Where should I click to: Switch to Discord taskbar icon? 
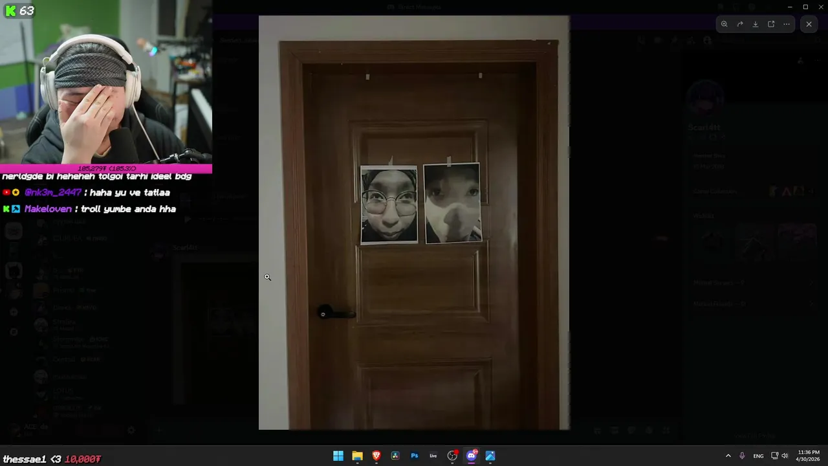(x=471, y=456)
